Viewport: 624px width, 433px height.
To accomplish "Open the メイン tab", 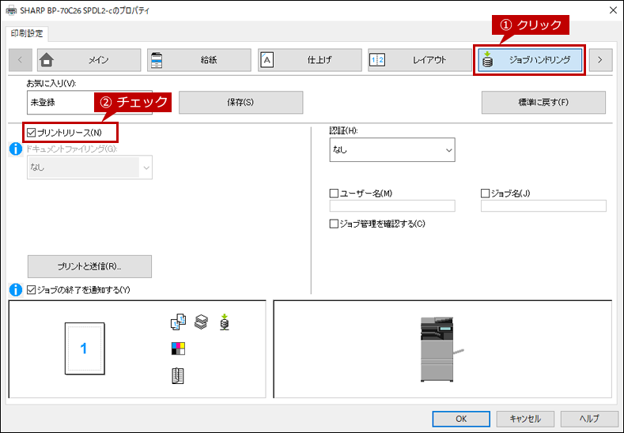I will (x=89, y=60).
